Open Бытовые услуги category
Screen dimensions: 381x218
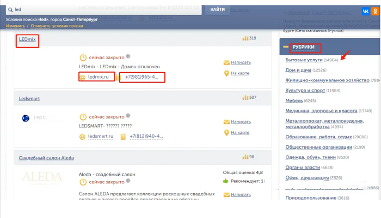pos(304,60)
